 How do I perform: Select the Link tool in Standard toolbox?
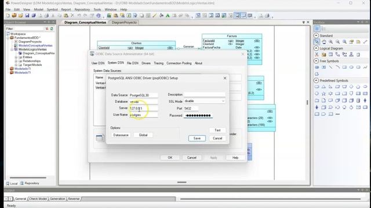[x=365, y=42]
